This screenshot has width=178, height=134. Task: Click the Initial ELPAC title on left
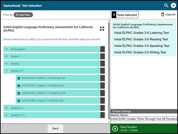(x=48, y=29)
